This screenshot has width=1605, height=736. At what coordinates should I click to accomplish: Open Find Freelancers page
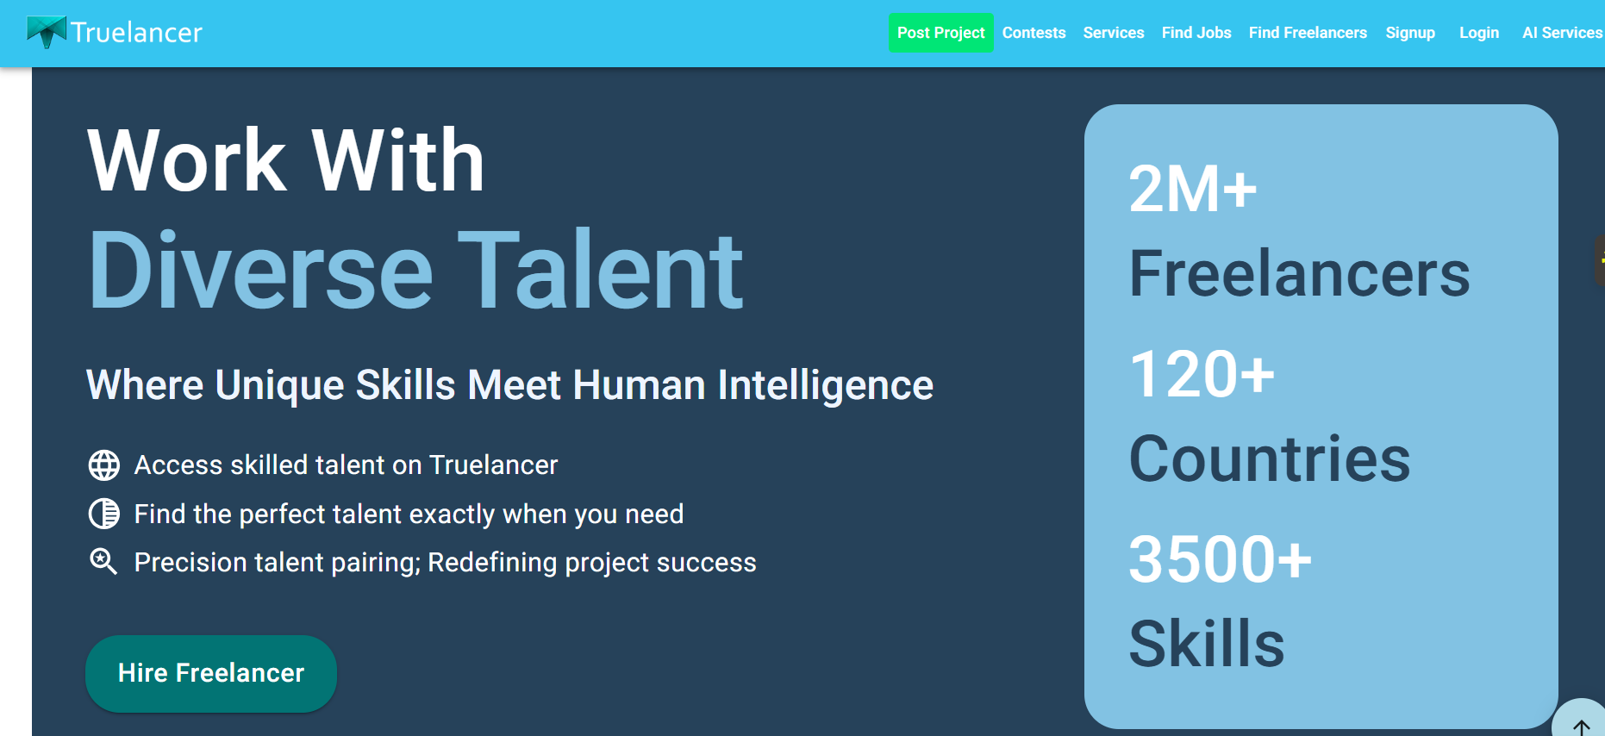tap(1307, 33)
